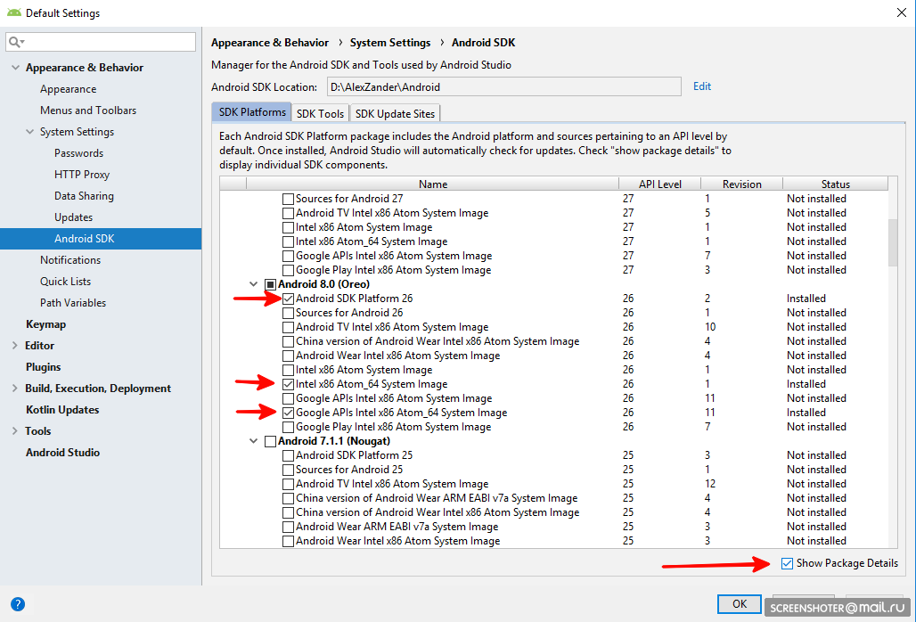Focus the settings search field
The height and width of the screenshot is (622, 916).
tap(101, 42)
